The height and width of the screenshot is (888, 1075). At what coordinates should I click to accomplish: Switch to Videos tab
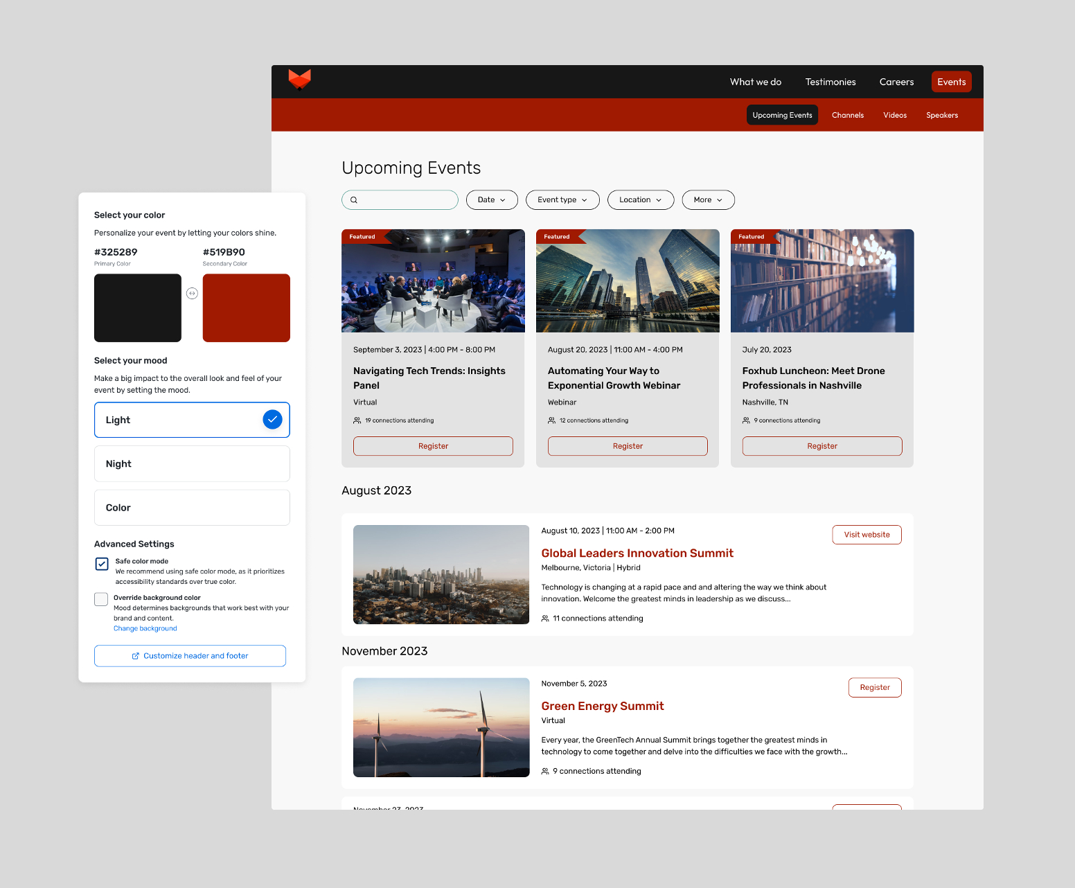[x=895, y=115]
